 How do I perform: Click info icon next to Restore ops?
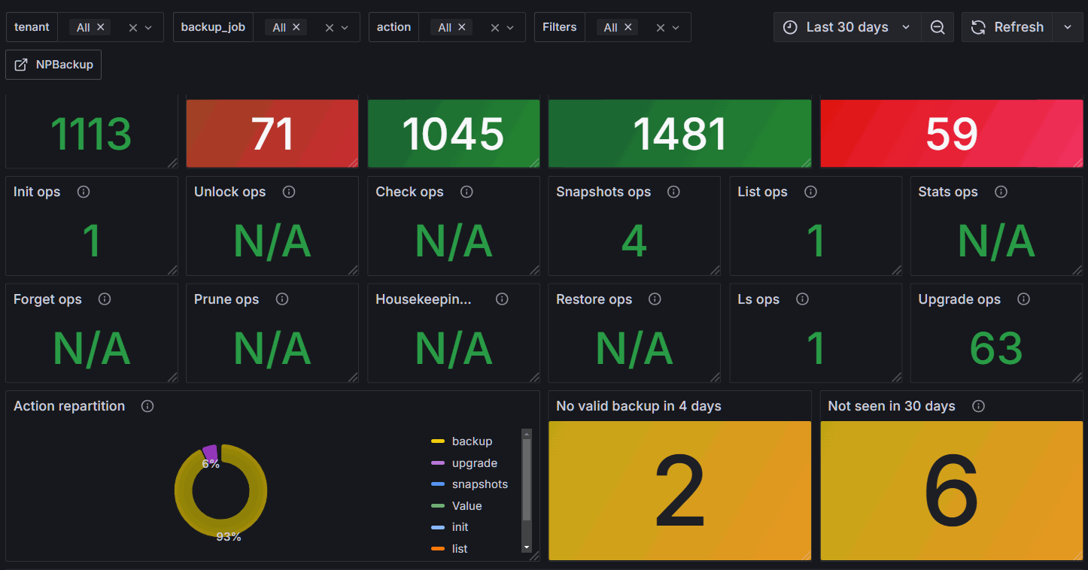[655, 299]
